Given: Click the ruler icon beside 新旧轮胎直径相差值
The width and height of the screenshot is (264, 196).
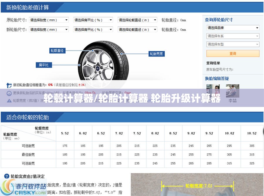Looking at the screenshot, I should point(9,85).
